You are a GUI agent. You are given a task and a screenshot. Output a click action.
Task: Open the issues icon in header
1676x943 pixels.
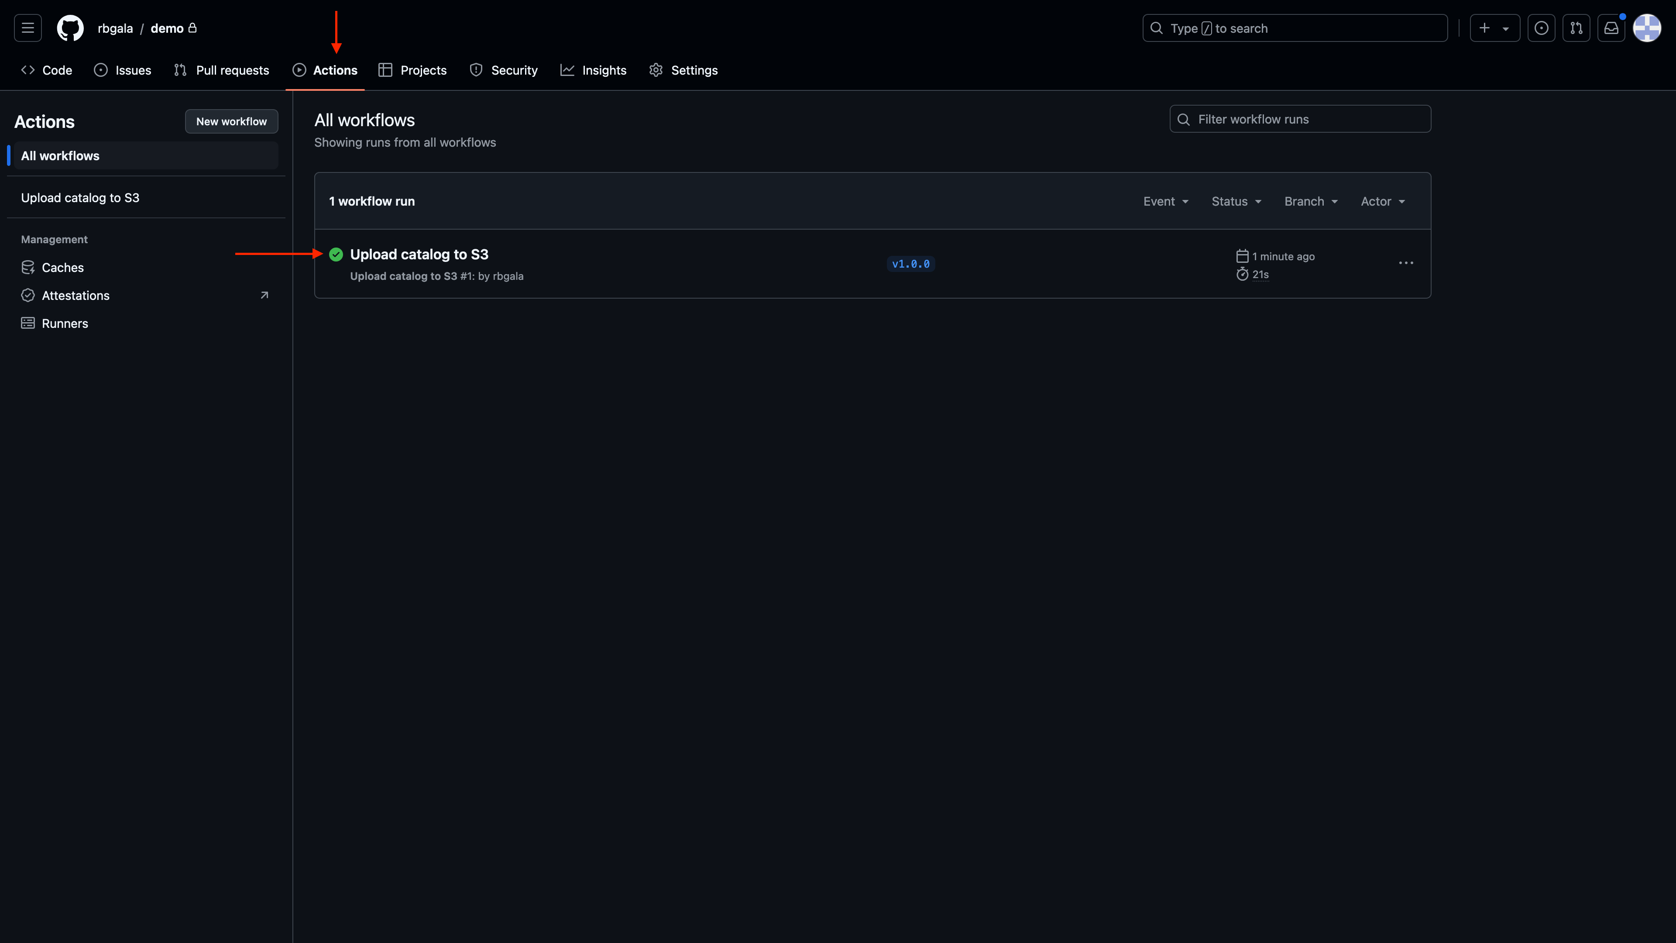click(x=1541, y=28)
